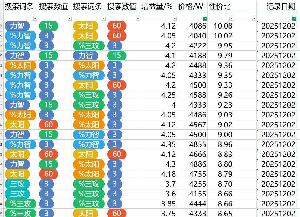The image size is (300, 217).
Task: Click the orange %太阳 badge
Action: pyautogui.click(x=18, y=65)
